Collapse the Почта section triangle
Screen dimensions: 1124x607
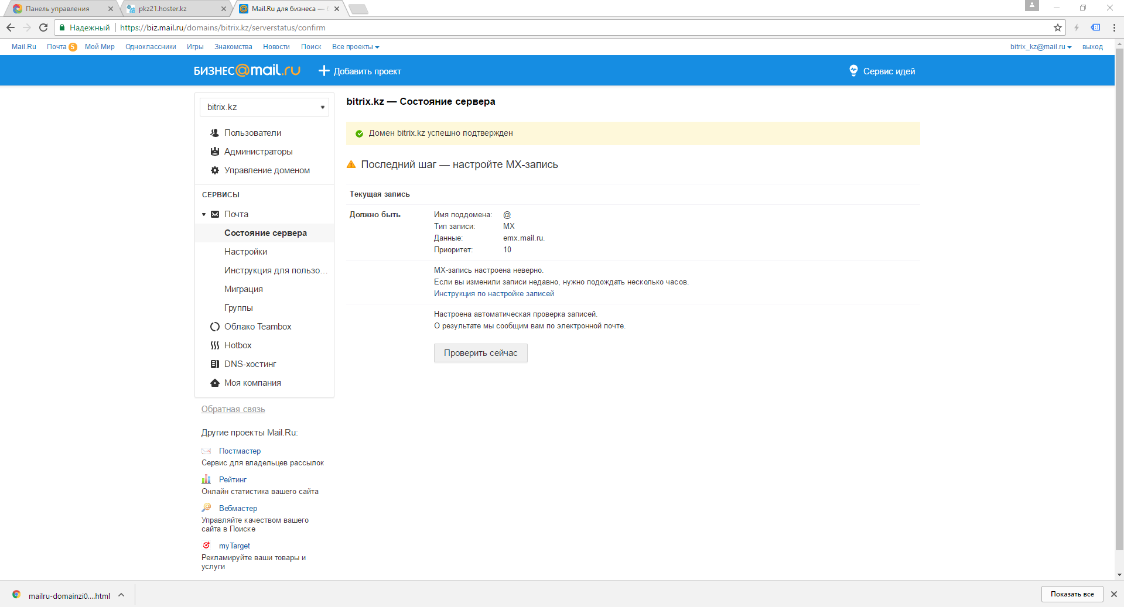pyautogui.click(x=204, y=215)
